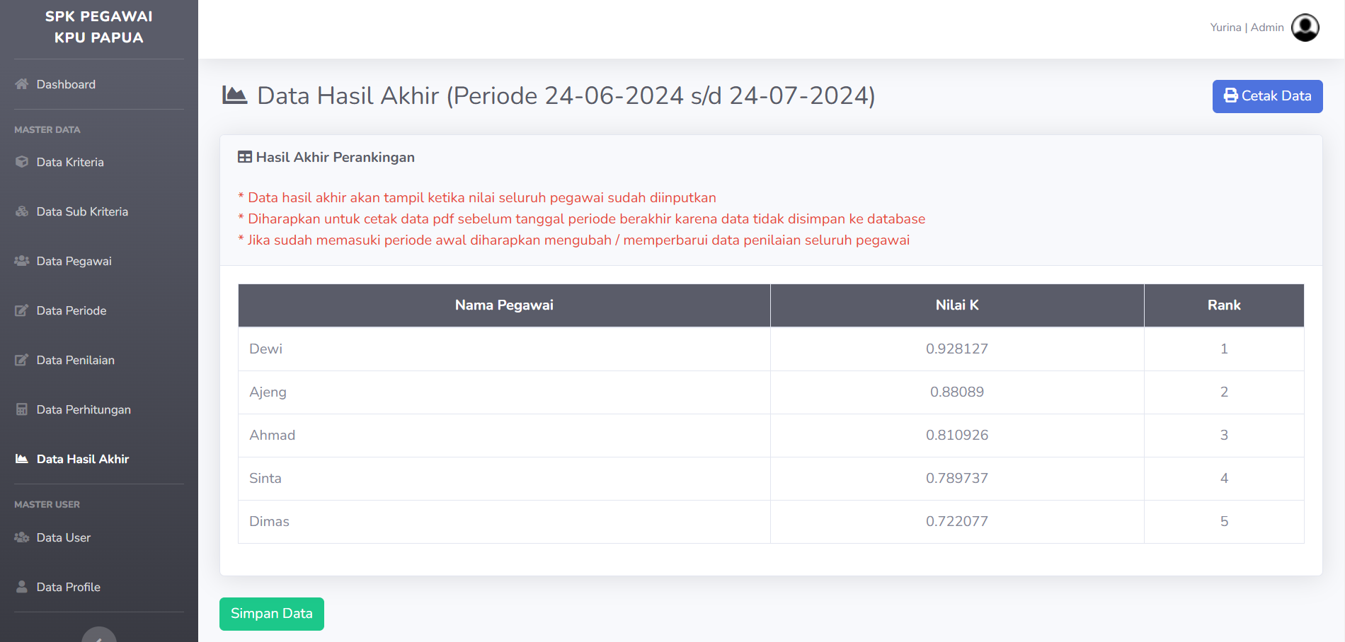
Task: Click the Rank column header
Action: (x=1224, y=305)
